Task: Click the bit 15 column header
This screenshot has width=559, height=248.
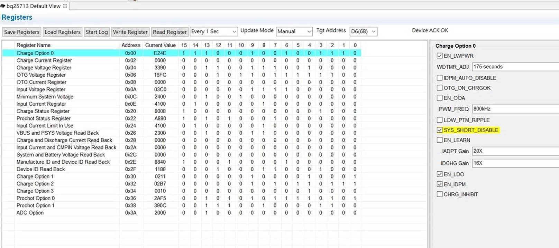Action: tap(184, 45)
